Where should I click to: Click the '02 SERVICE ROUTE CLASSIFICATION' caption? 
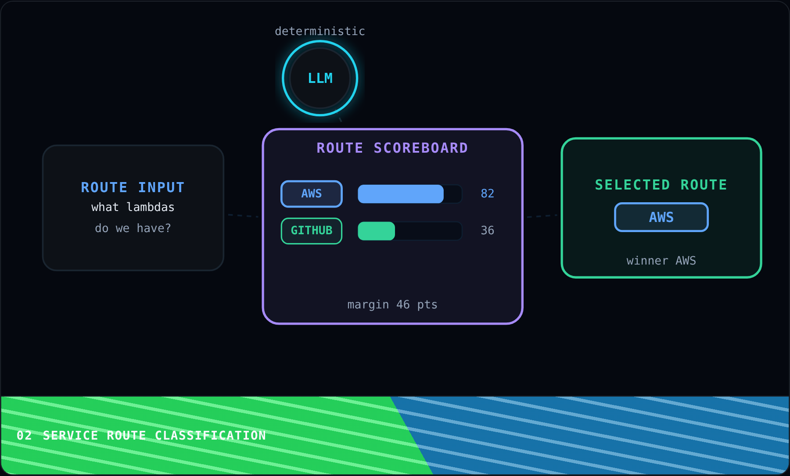coord(141,435)
